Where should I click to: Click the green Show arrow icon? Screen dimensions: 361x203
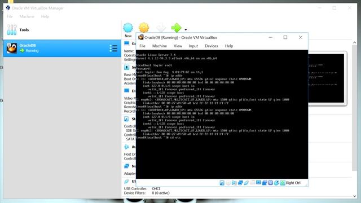(177, 28)
